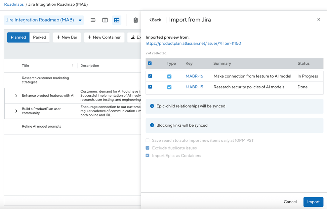Viewport: 327px width, 209px height.
Task: Click the Description column header
Action: click(x=90, y=66)
